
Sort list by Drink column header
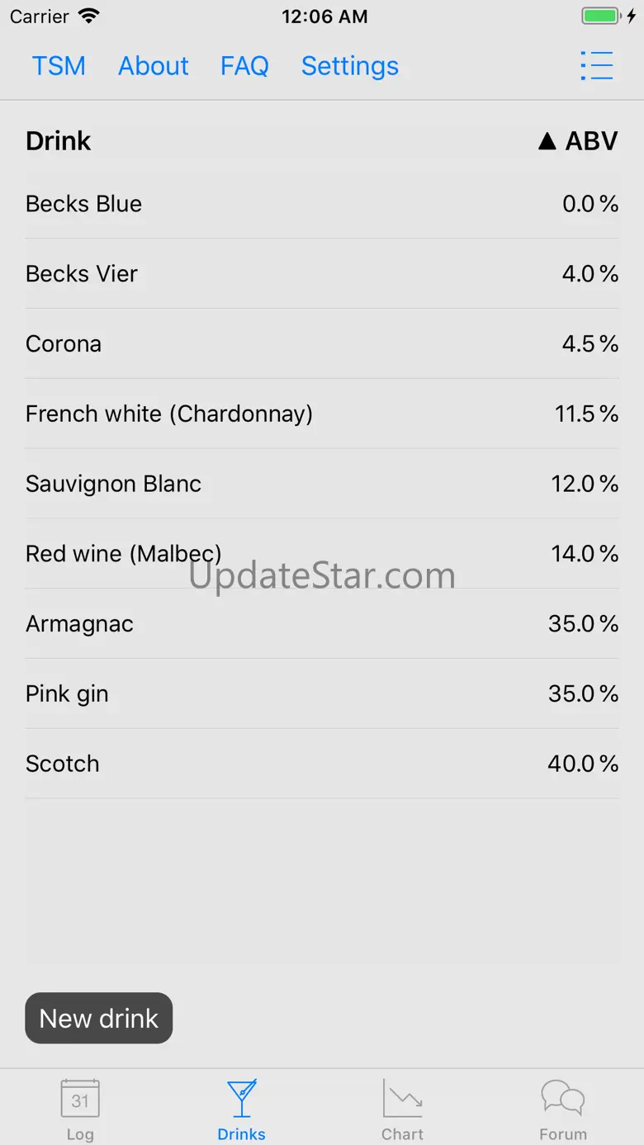pyautogui.click(x=58, y=141)
